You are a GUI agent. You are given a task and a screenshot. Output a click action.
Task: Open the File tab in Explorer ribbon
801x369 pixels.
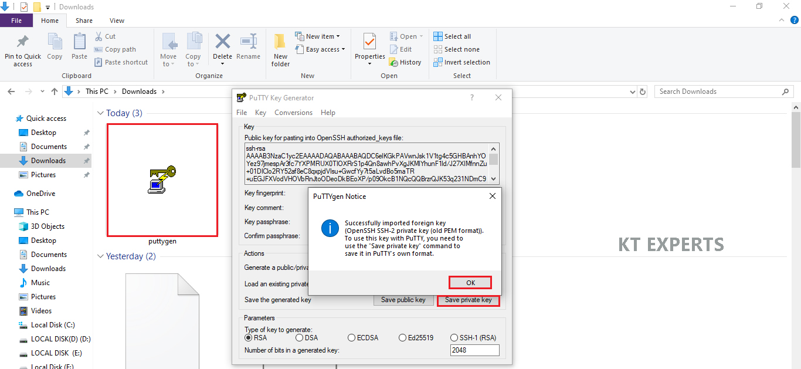click(16, 21)
